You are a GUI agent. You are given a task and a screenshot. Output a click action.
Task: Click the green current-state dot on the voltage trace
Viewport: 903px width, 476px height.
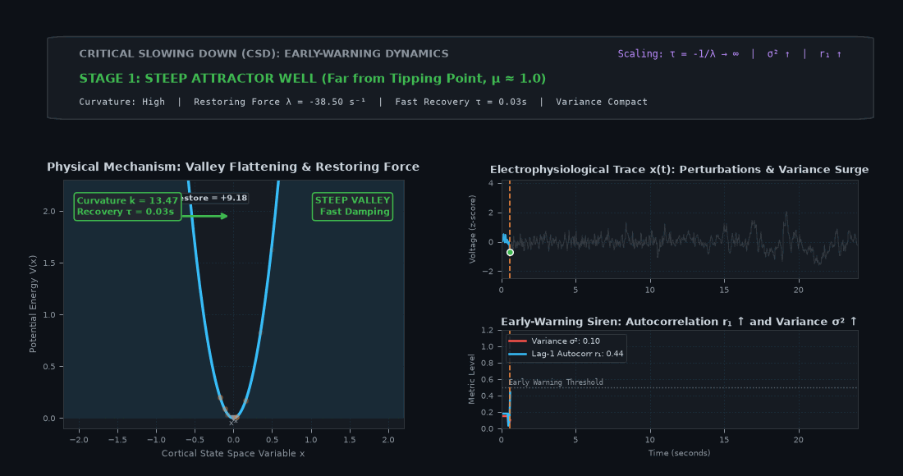tap(510, 253)
